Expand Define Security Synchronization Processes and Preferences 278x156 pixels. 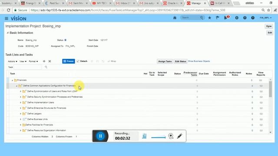(x=20, y=97)
